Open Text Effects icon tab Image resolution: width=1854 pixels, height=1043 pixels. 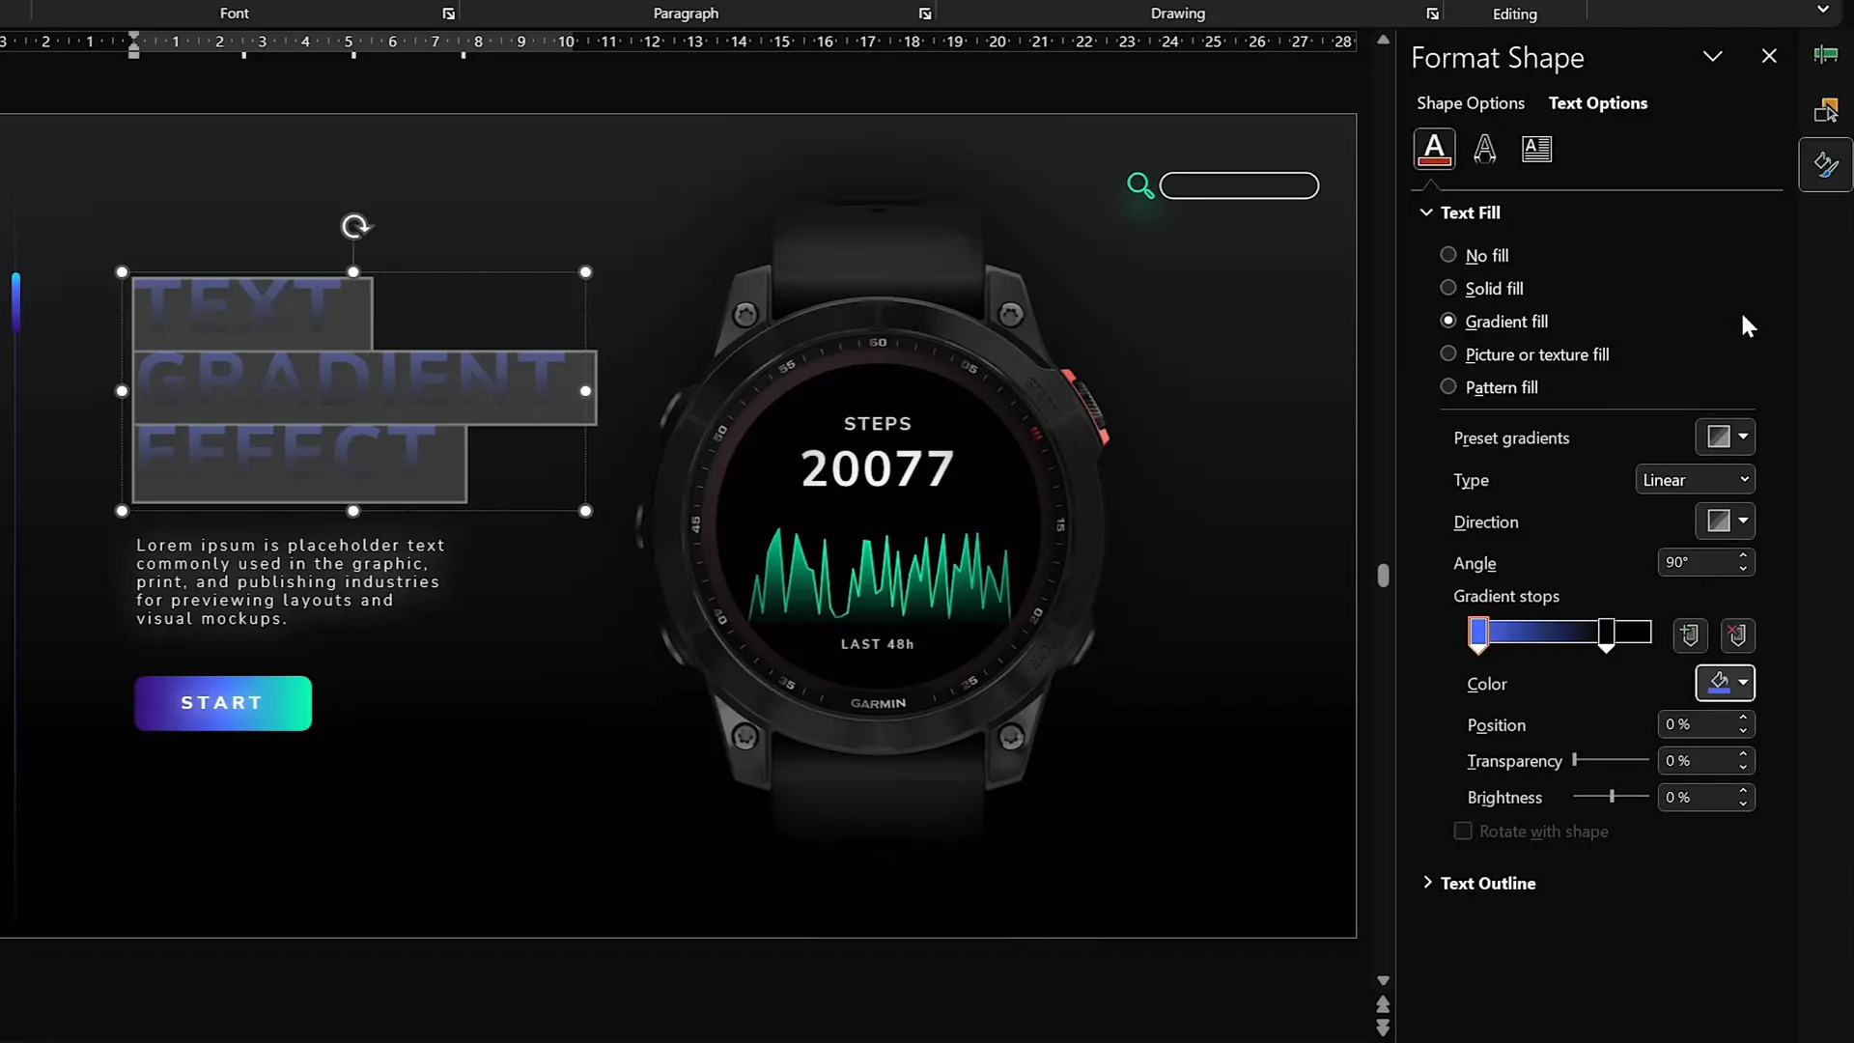(1485, 149)
